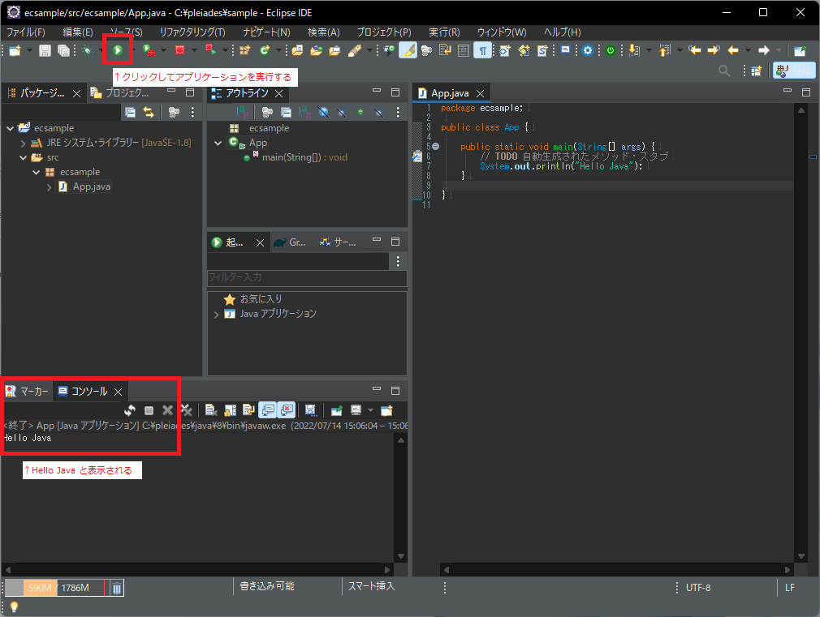Click the Pin Console icon

[337, 410]
